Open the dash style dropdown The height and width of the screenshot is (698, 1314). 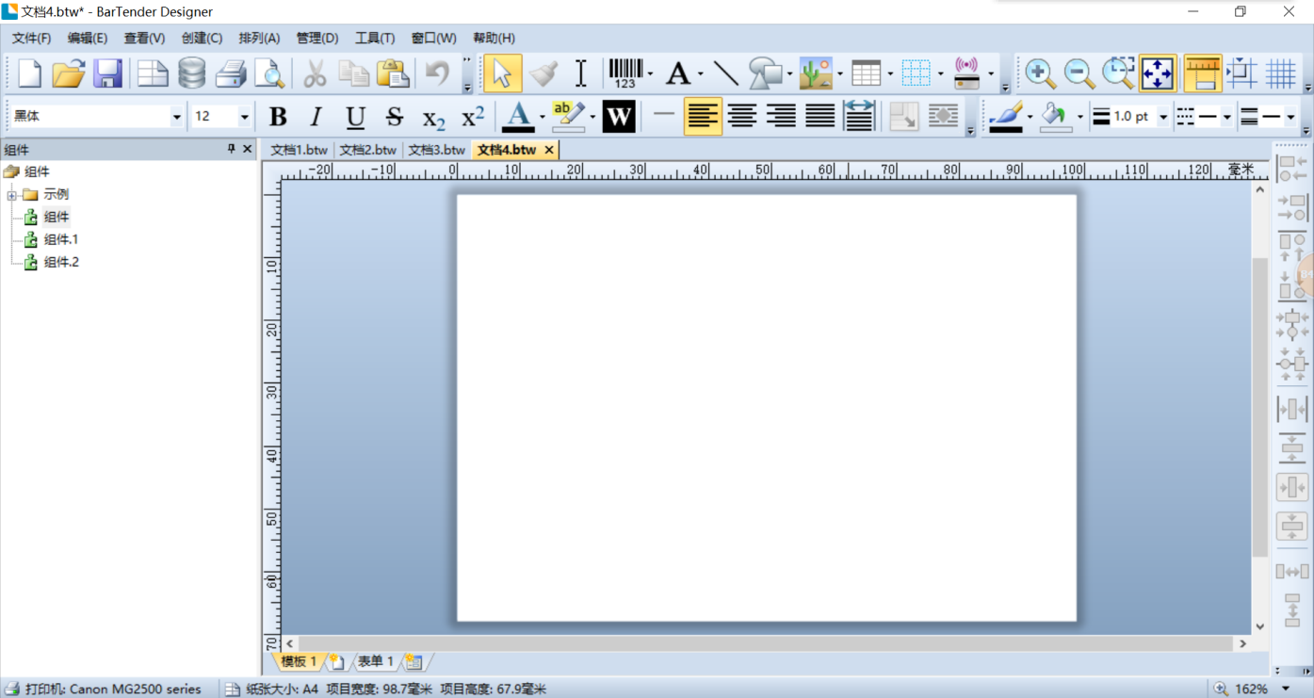point(1226,117)
